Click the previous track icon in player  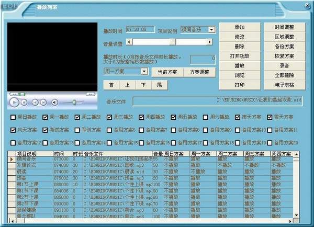pyautogui.click(x=36, y=103)
